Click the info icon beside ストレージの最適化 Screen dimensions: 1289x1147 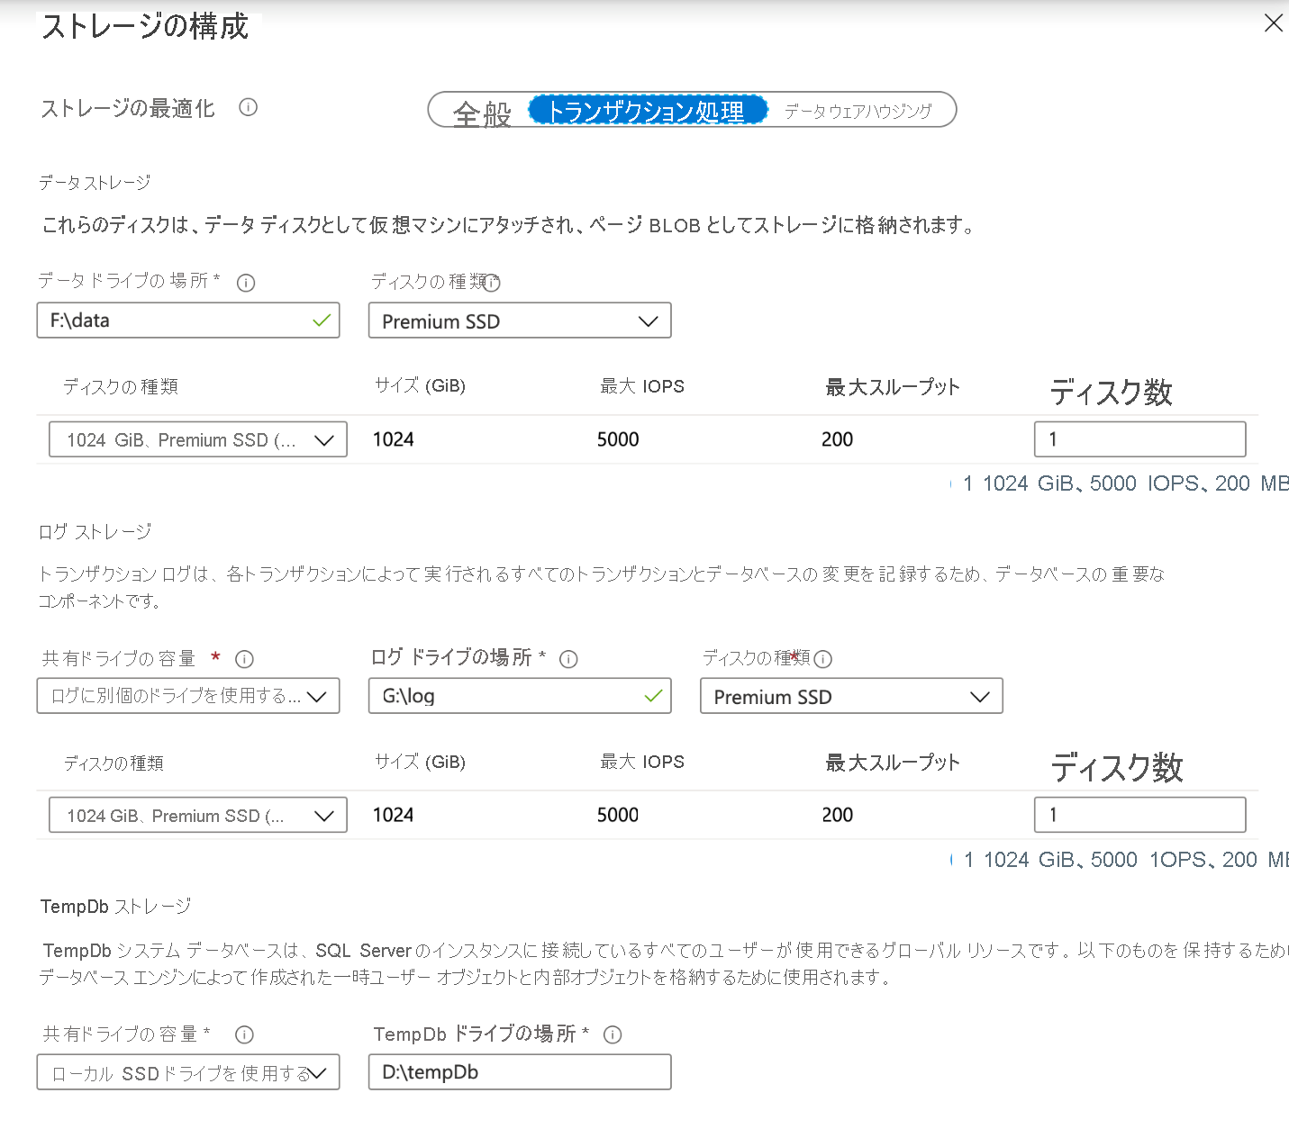tap(248, 107)
